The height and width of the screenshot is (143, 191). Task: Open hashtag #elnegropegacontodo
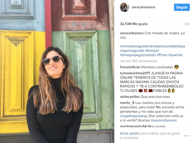coord(138,55)
